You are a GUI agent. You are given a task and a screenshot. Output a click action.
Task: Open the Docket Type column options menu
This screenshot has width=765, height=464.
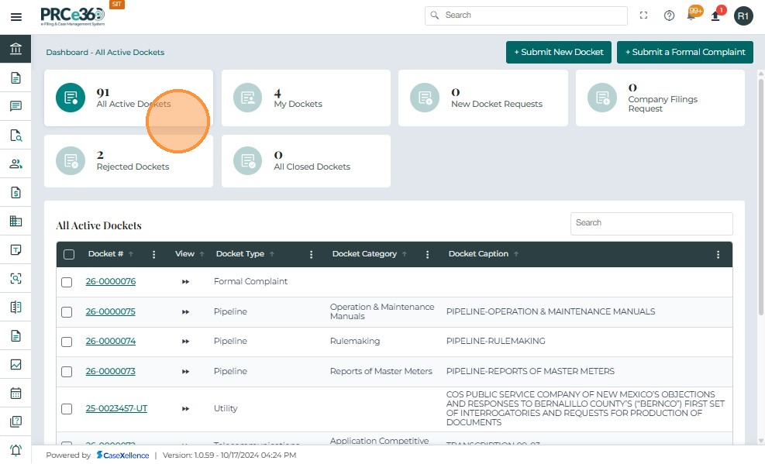click(312, 254)
